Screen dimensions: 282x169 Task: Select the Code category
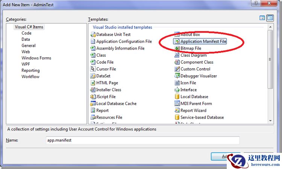coord(26,33)
